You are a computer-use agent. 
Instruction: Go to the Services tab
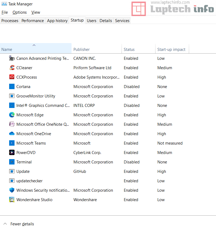122,21
